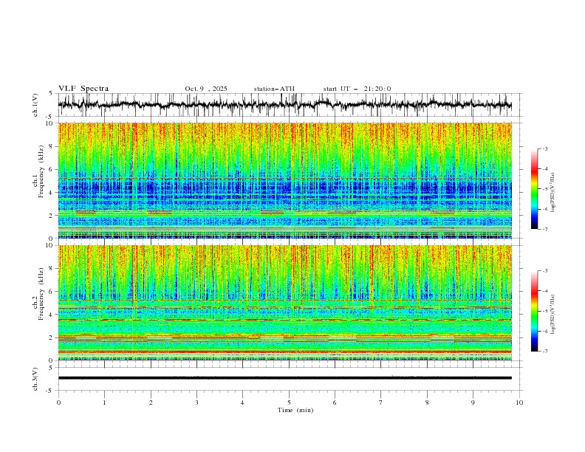Image resolution: width=585 pixels, height=452 pixels.
Task: Click inside the ch.2 spectrogram panel
Action: tap(284, 303)
